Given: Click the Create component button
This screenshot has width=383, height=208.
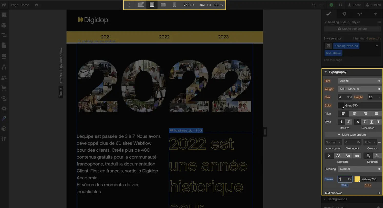Looking at the screenshot, I should 352,28.
